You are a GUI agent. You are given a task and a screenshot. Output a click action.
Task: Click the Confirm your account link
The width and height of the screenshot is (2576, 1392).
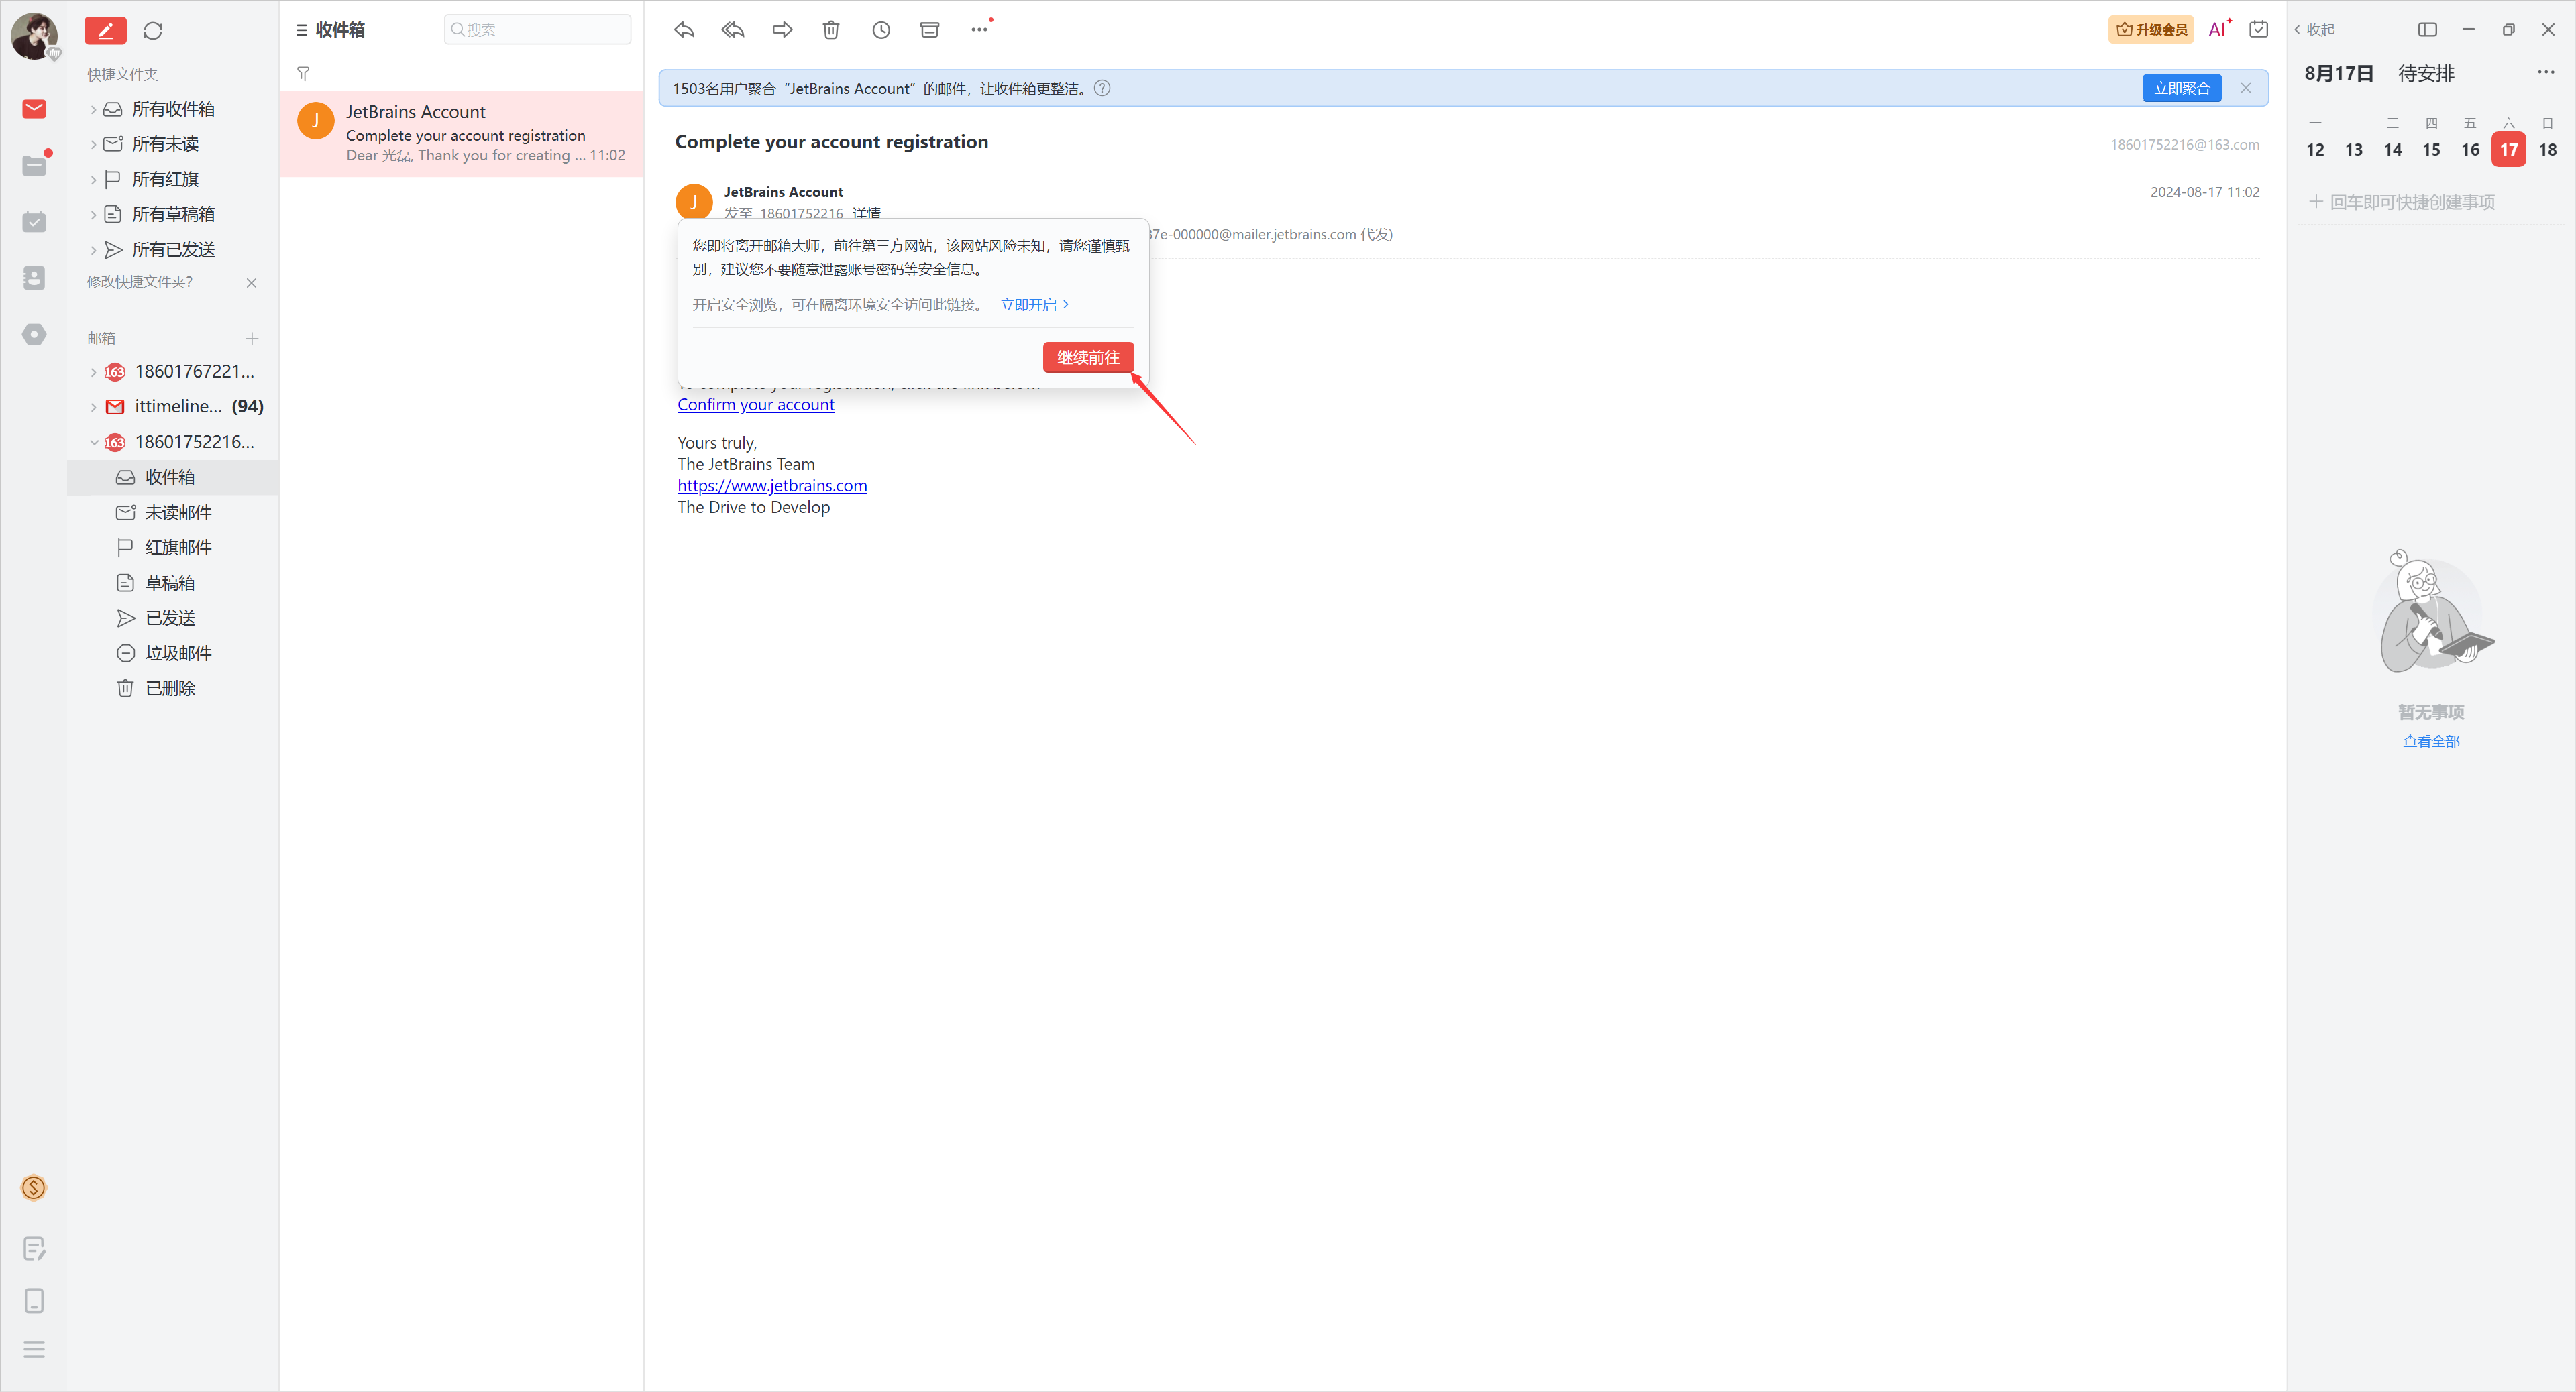point(755,405)
